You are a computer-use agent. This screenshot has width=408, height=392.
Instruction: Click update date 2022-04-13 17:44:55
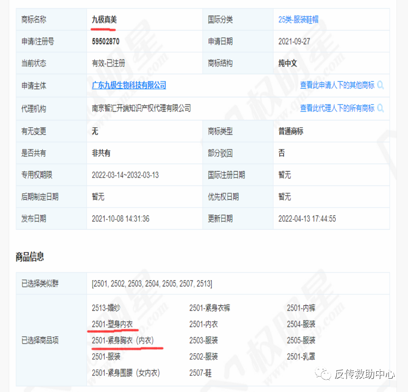309,218
